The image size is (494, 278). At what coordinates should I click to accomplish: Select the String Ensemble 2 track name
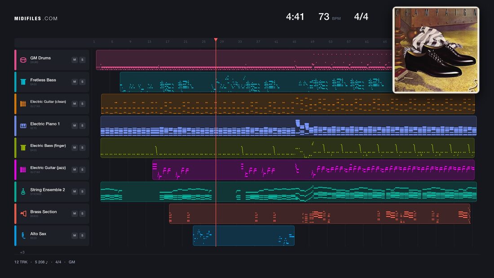pyautogui.click(x=48, y=190)
